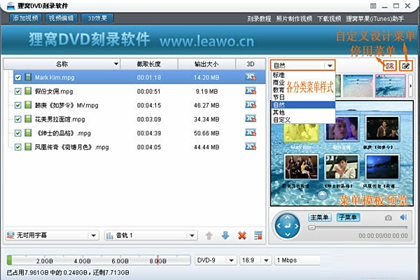The image size is (420, 280).
Task: Click the Mark Kim thumbnail in preview
Action: click(x=301, y=133)
